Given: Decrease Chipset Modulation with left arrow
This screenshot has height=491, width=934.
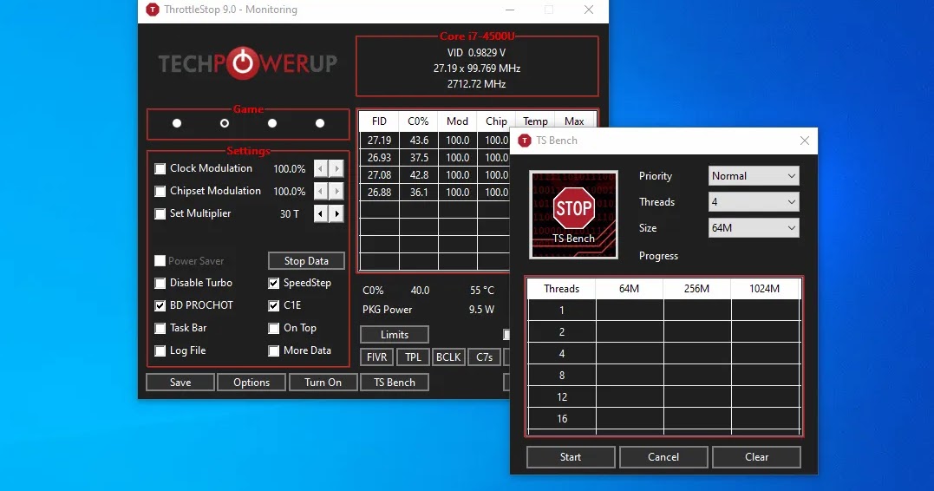Looking at the screenshot, I should [321, 191].
